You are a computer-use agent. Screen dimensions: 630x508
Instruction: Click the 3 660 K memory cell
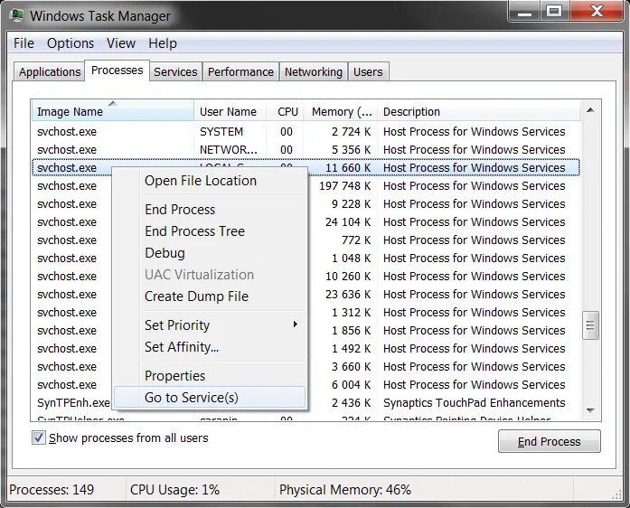(351, 367)
